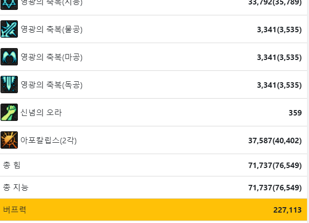Click the yellow 버프력 total row
Screen dimensions: 309x223
tap(154, 210)
